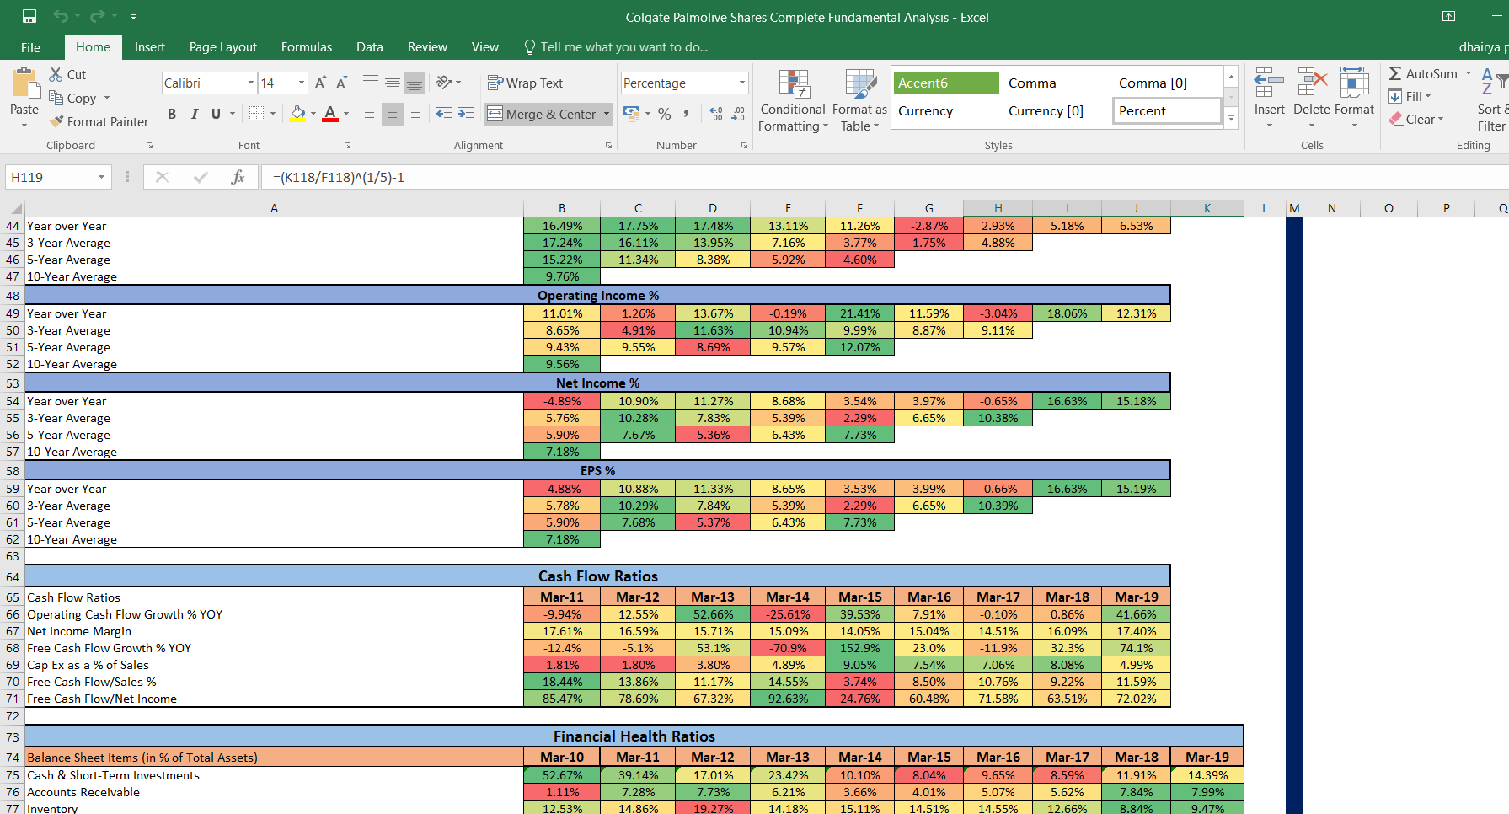This screenshot has height=814, width=1509.
Task: Click Decrease Indent icon
Action: coord(444,114)
